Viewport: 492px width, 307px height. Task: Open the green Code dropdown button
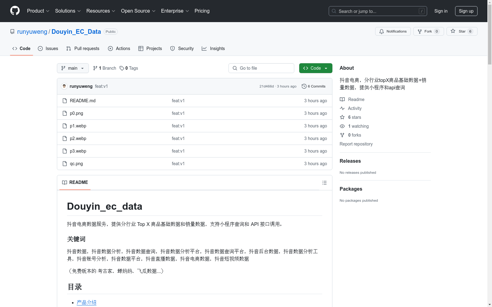point(315,68)
